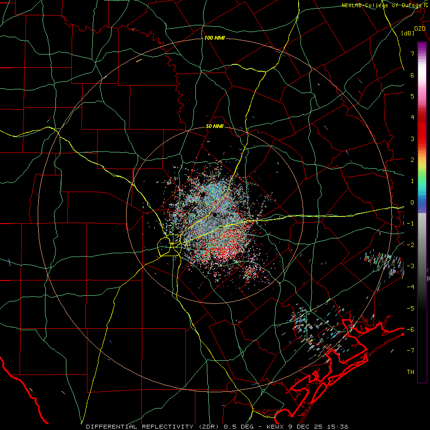
Task: Click the gray -2 dB section of colorbar
Action: [422, 245]
